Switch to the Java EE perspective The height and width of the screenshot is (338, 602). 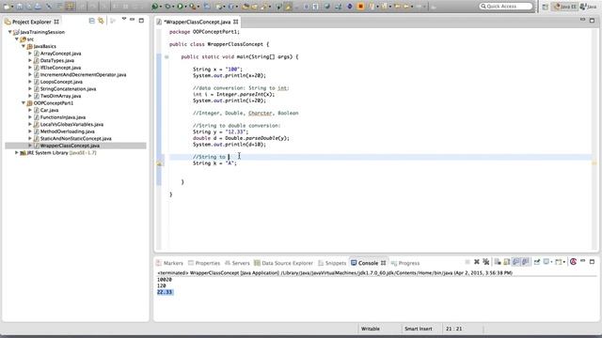565,7
